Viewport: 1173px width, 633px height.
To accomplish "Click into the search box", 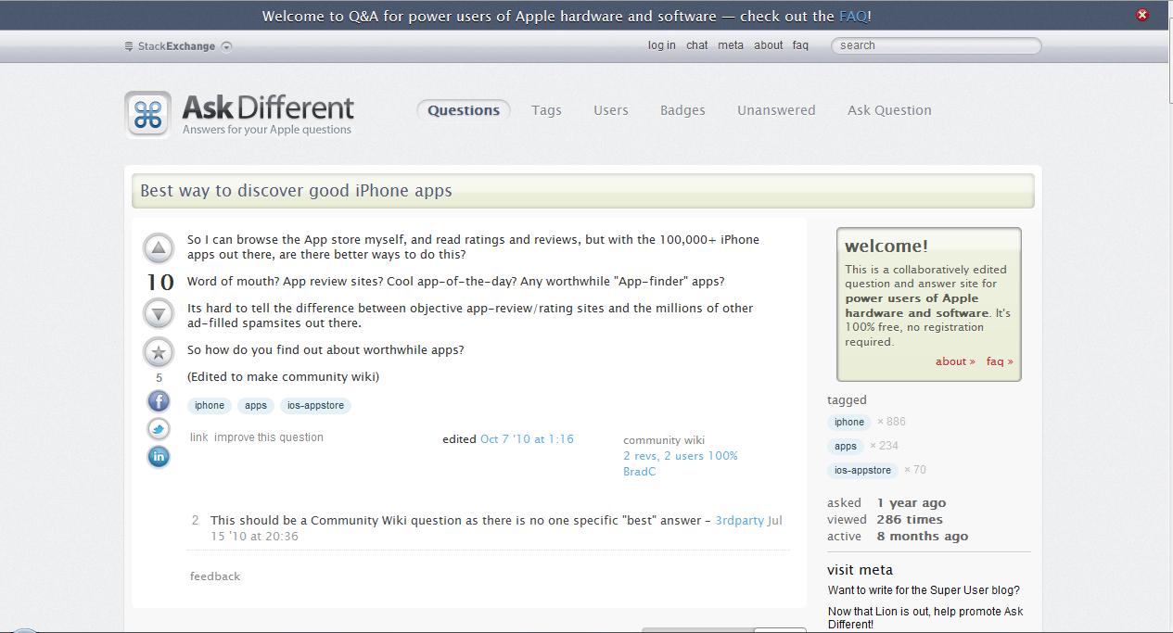I will pyautogui.click(x=937, y=45).
